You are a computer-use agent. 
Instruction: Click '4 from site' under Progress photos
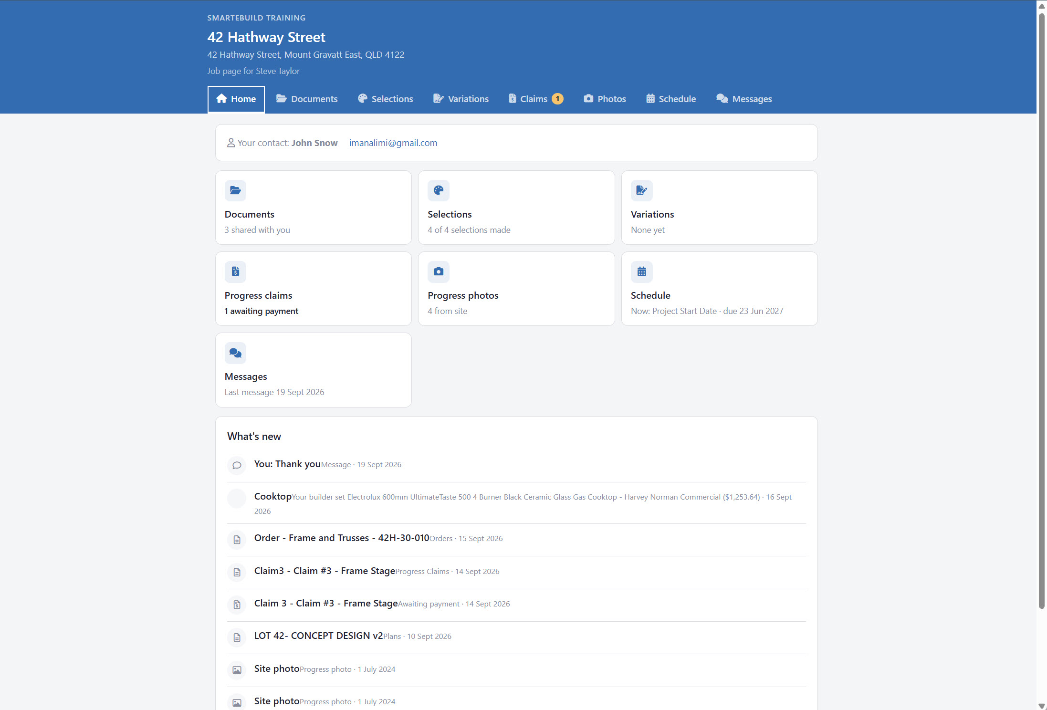[448, 311]
